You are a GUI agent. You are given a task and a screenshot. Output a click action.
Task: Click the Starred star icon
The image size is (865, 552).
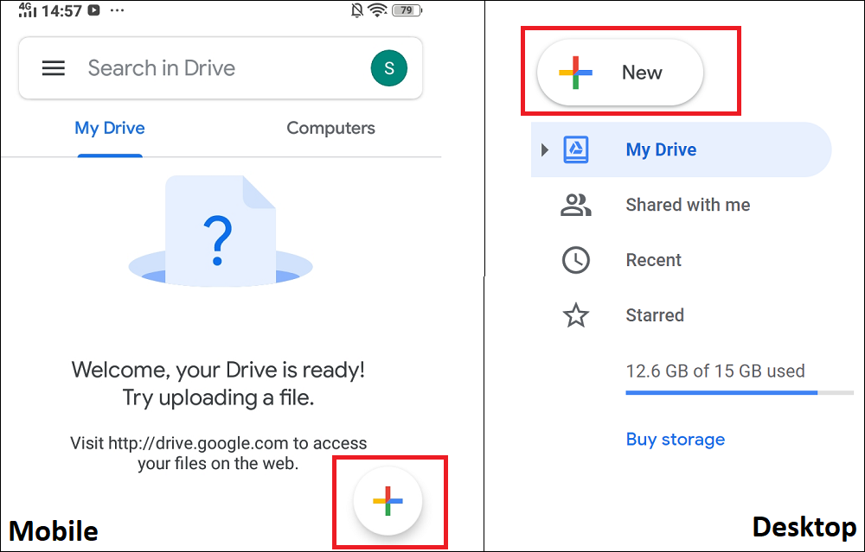click(x=576, y=315)
